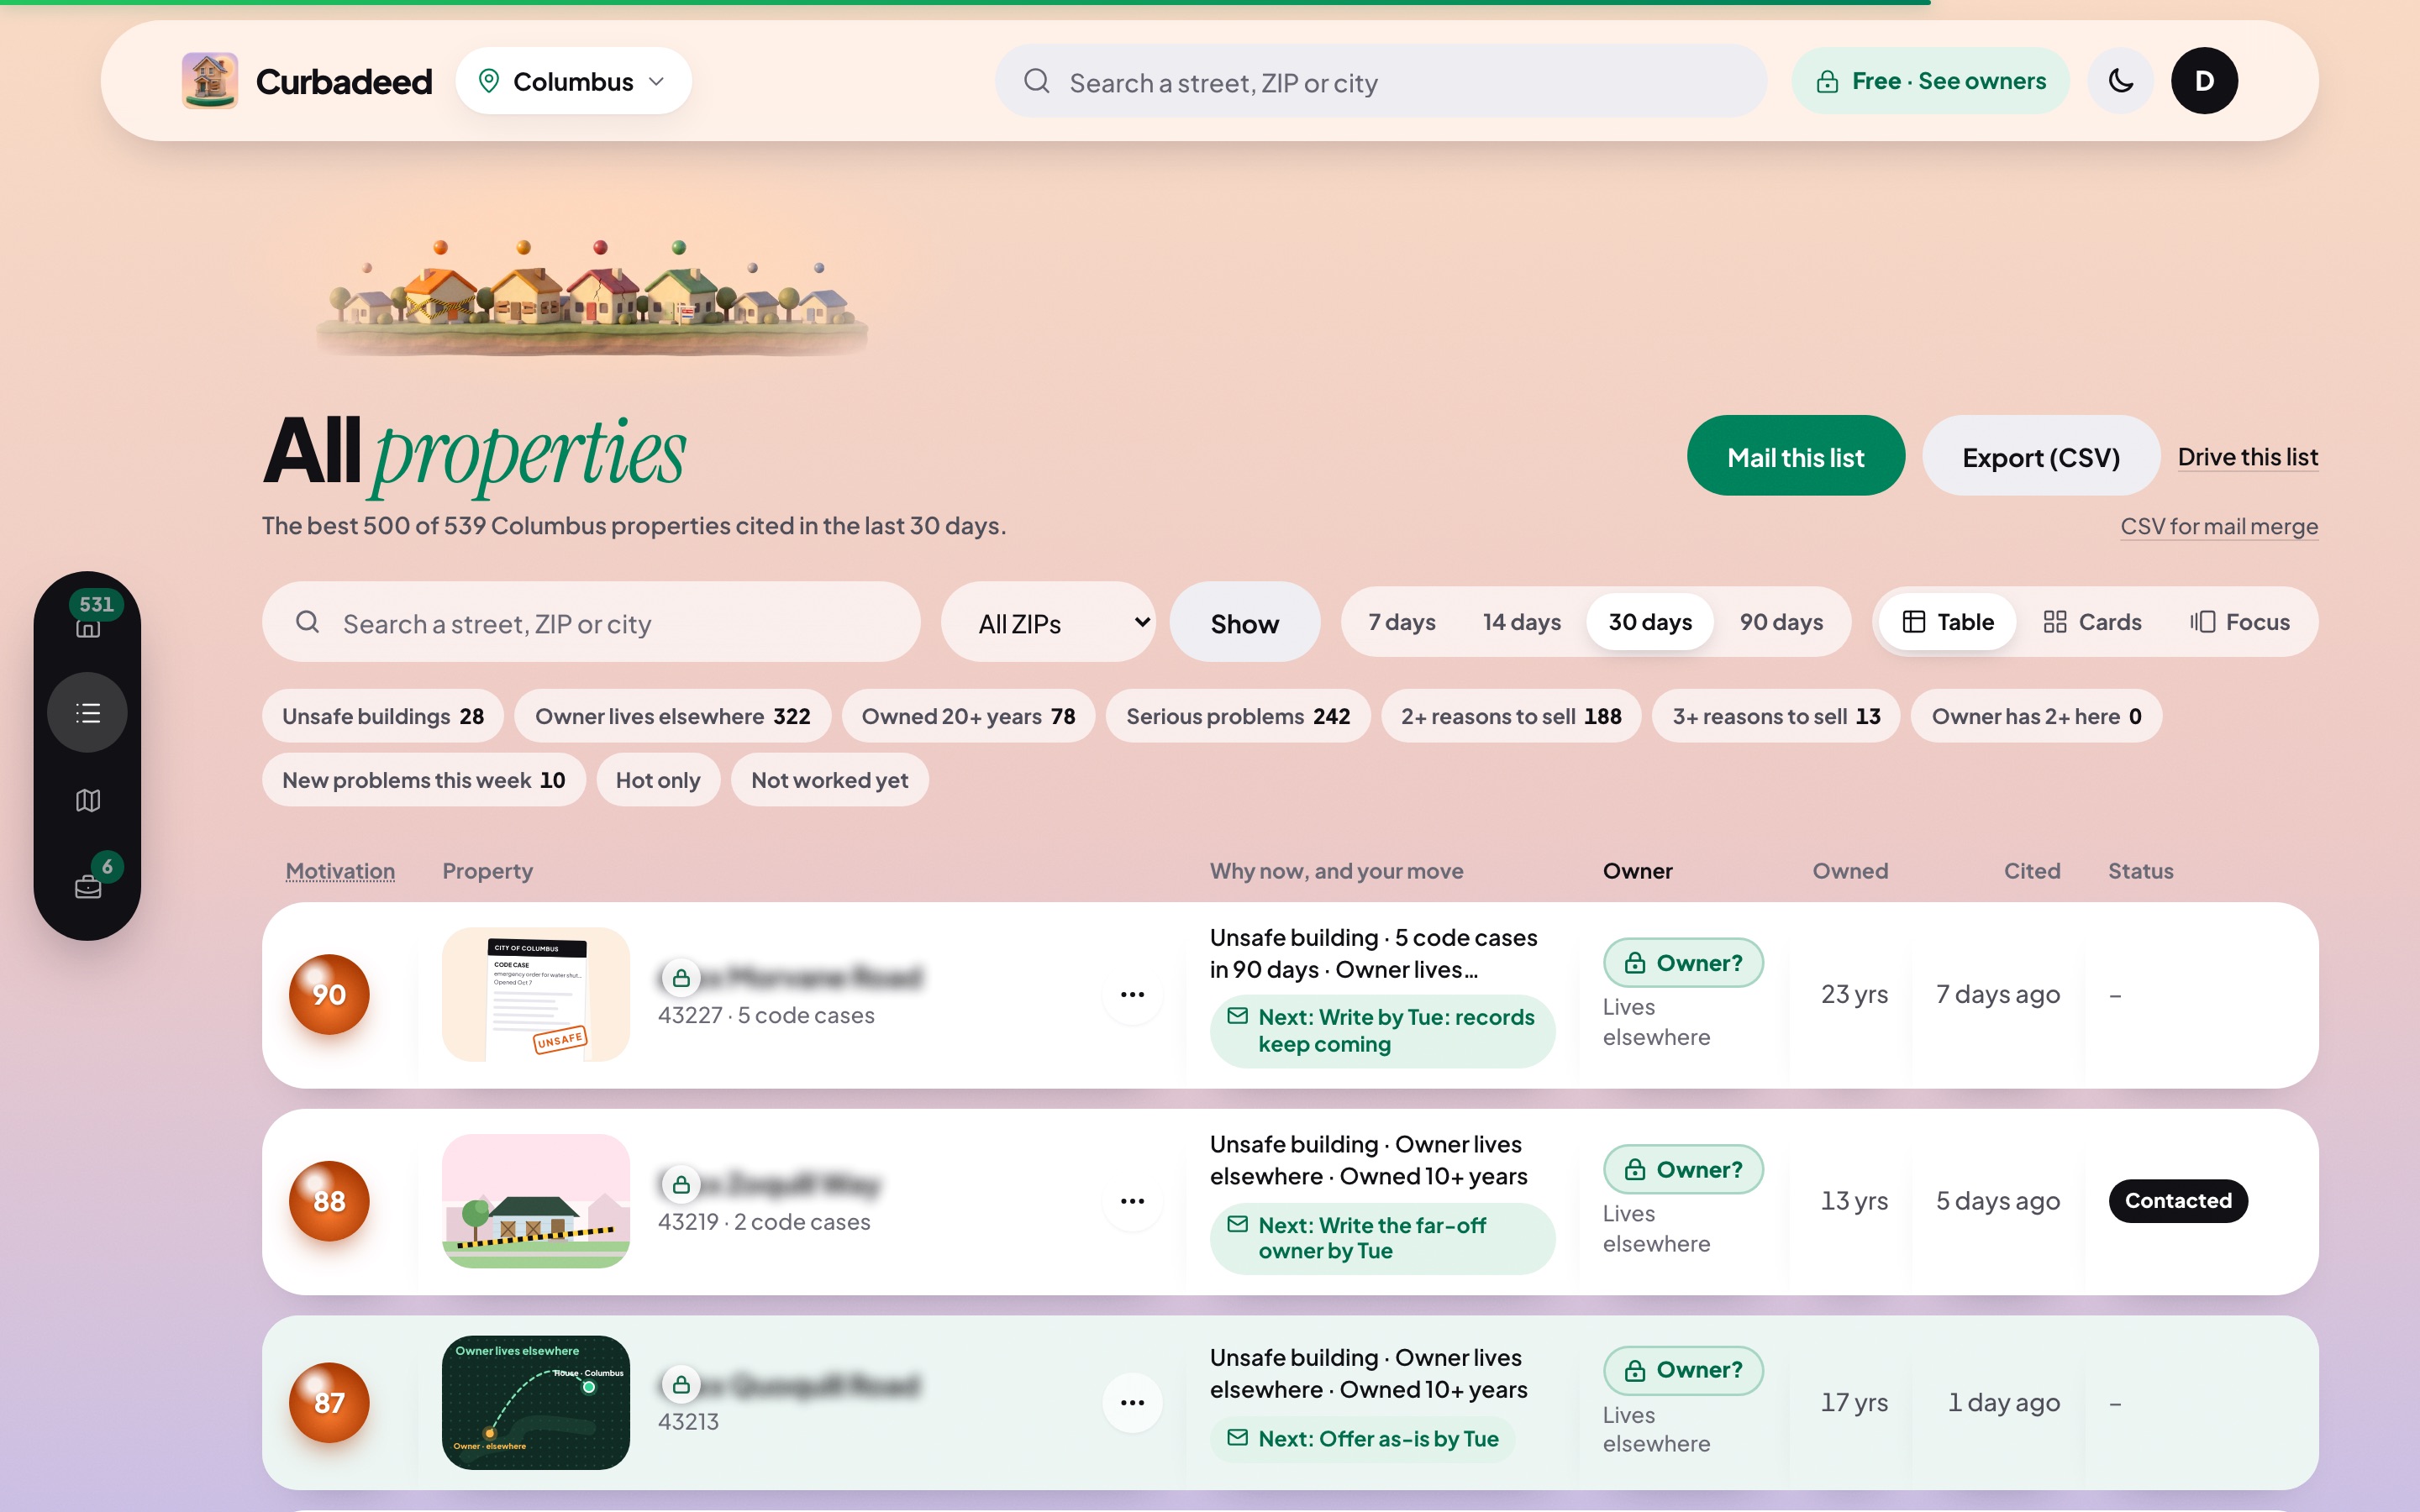Viewport: 2420px width, 1512px height.
Task: Toggle the Unsafe buildings 28 filter
Action: tap(383, 716)
